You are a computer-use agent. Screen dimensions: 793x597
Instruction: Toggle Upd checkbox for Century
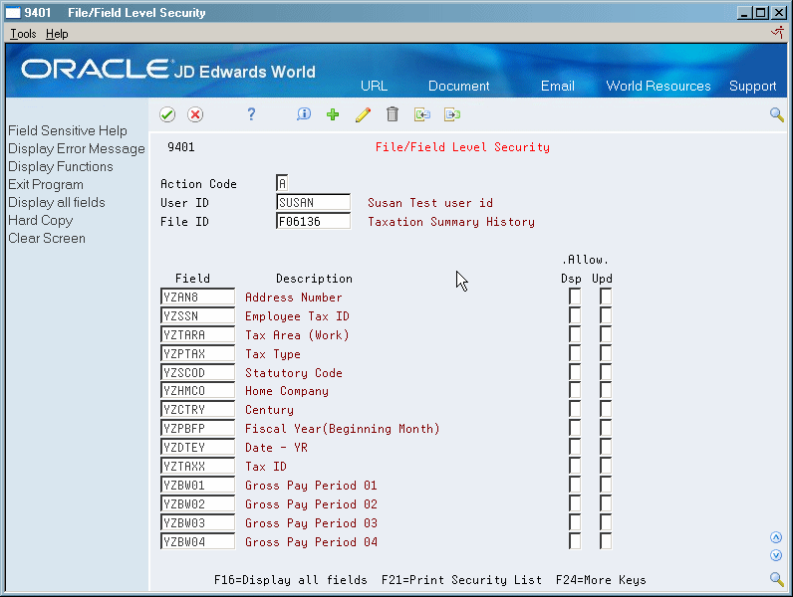(x=606, y=409)
